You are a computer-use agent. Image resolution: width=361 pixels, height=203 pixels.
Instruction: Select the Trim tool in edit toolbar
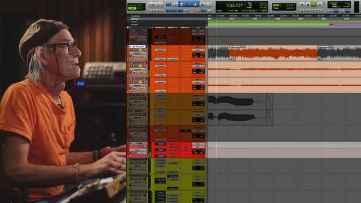click(x=182, y=5)
